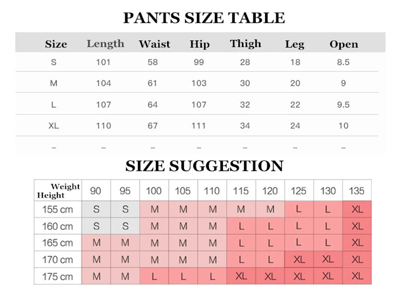Click the PANTS SIZE TABLE title
405x291 pixels.
click(204, 18)
